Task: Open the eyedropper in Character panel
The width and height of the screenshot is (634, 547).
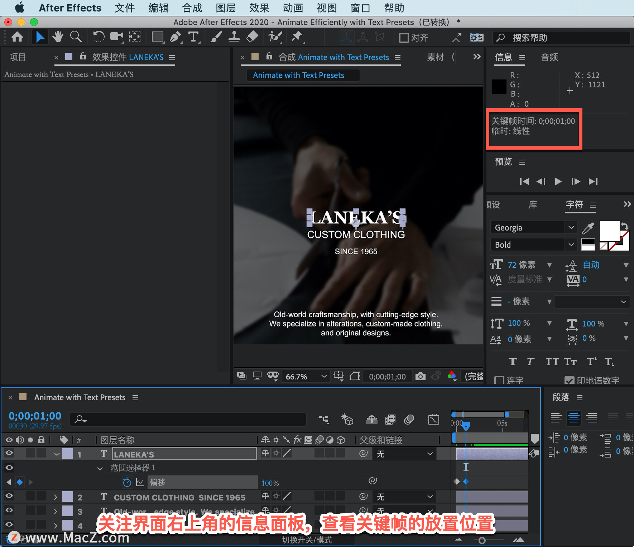Action: pos(588,228)
